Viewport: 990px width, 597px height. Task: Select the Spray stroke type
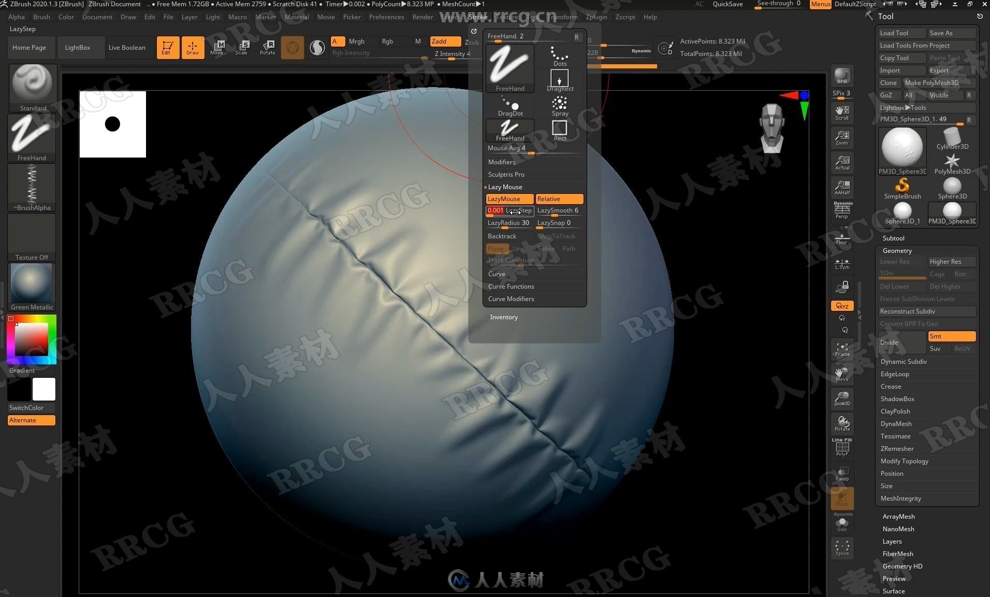point(560,106)
